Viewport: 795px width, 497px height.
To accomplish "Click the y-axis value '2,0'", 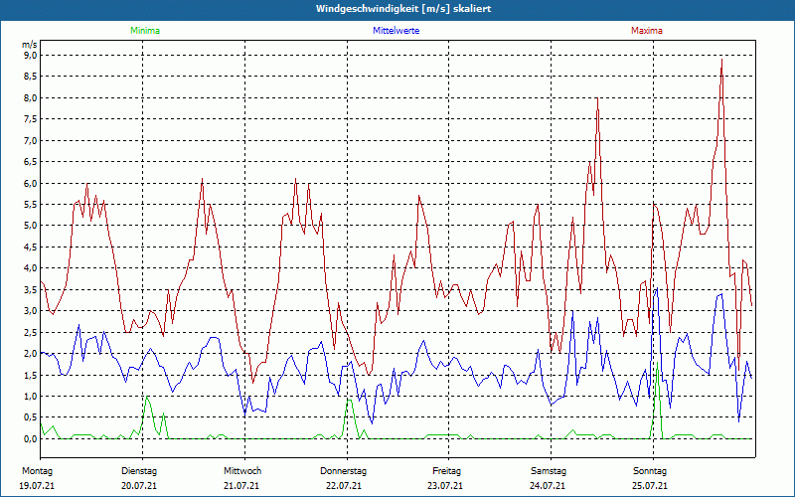I will click(31, 354).
